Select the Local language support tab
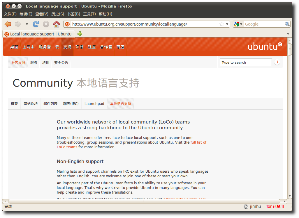The height and width of the screenshot is (218, 299). 39,34
